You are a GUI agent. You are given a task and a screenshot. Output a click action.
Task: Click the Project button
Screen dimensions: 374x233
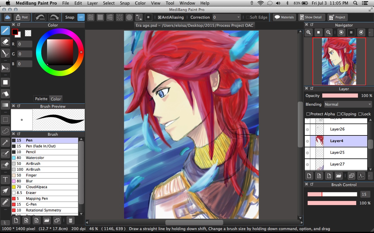tap(337, 17)
